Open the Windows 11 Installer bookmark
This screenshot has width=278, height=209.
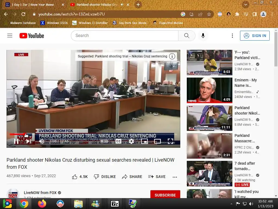[x=90, y=23]
